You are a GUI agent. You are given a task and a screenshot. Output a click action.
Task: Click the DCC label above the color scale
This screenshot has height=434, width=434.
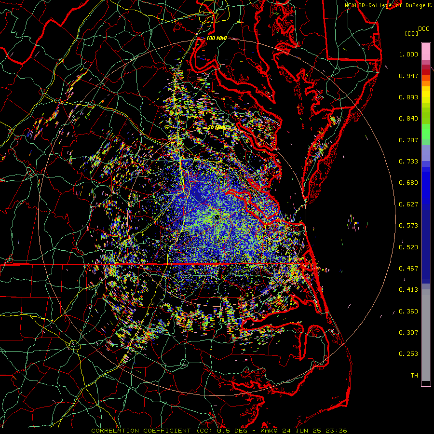[423, 29]
